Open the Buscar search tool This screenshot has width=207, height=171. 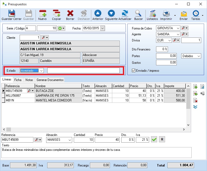(x=138, y=15)
